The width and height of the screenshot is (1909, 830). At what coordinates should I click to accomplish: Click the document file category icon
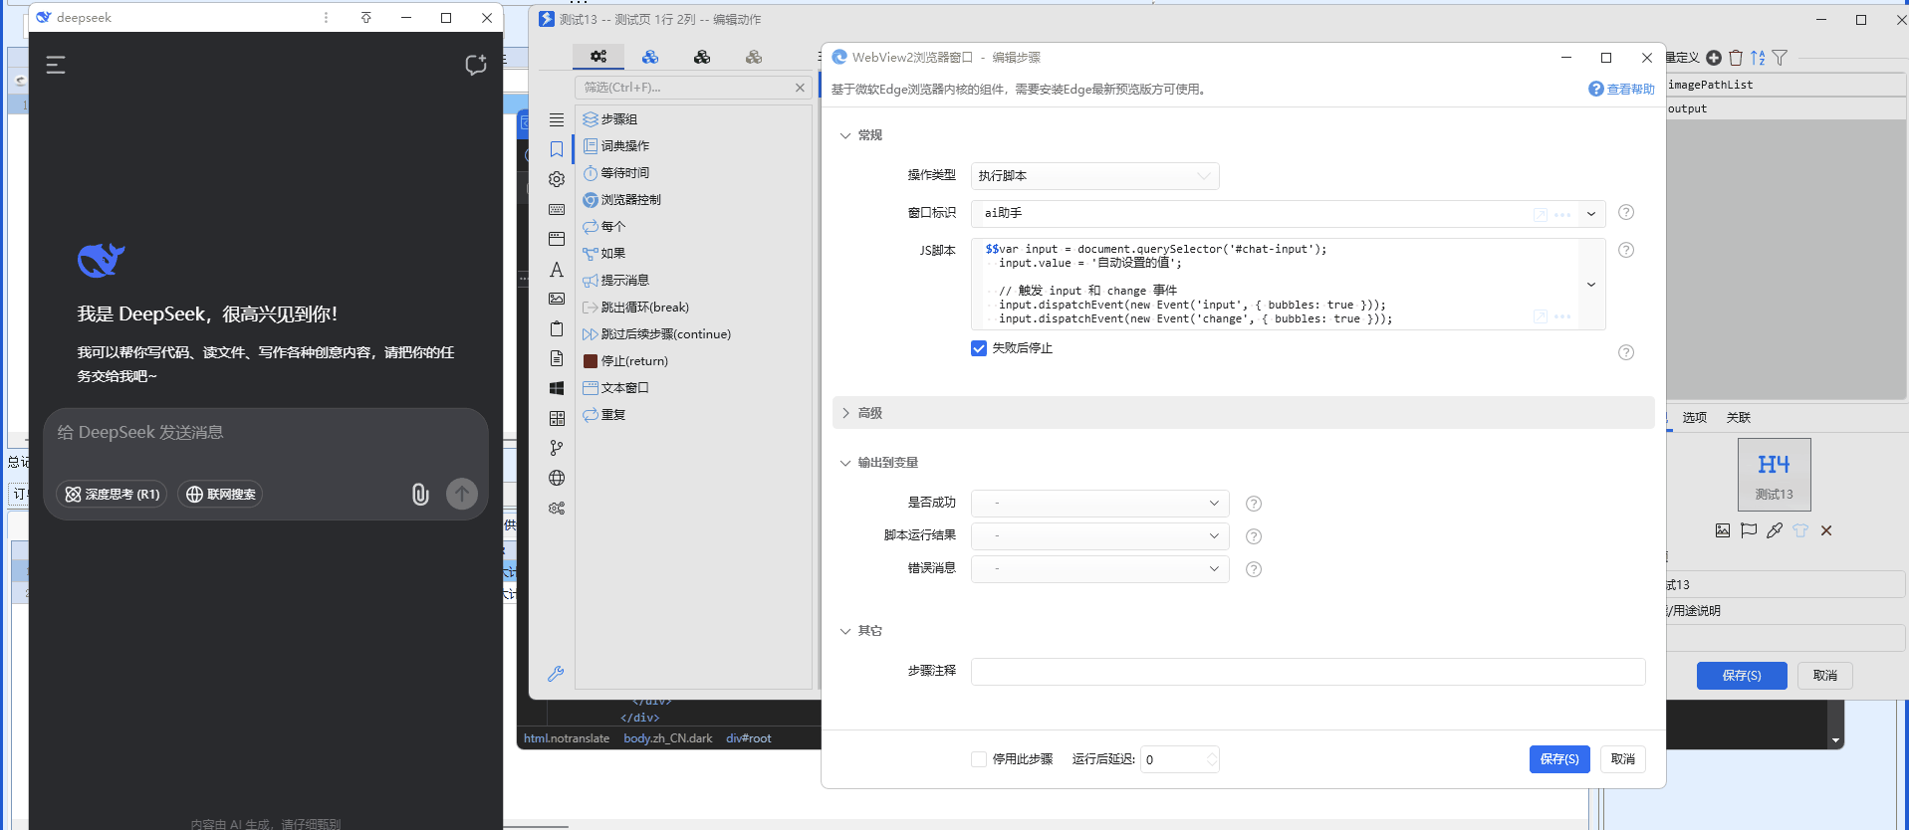(x=557, y=358)
